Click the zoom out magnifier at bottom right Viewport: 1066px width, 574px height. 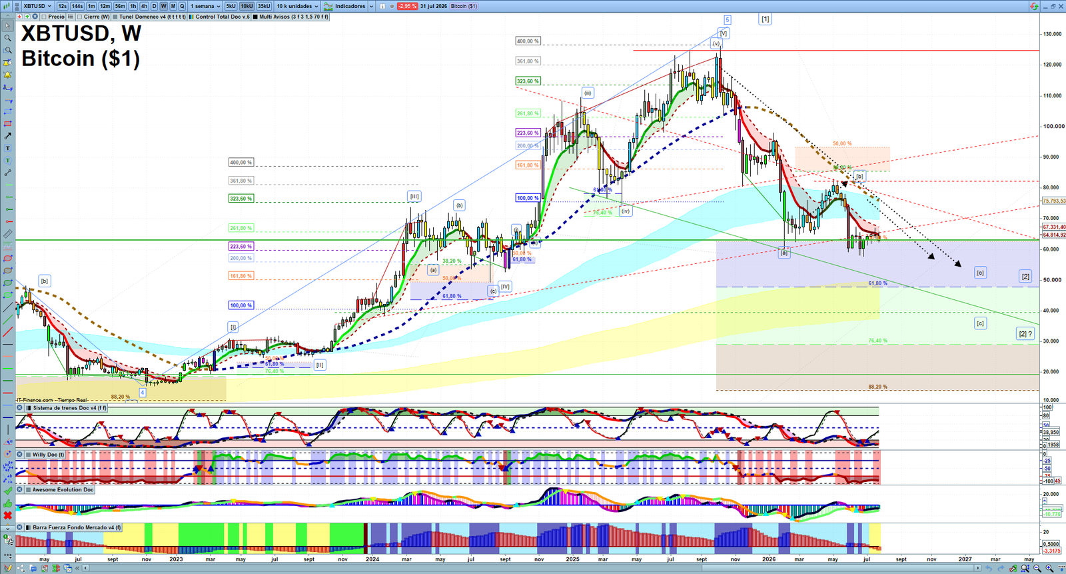tap(1037, 568)
